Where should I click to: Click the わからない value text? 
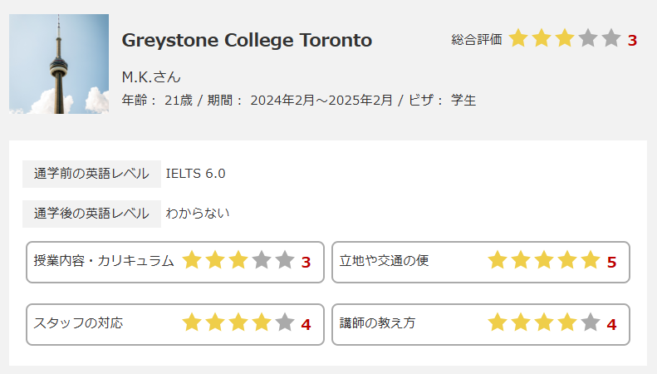[x=198, y=214]
